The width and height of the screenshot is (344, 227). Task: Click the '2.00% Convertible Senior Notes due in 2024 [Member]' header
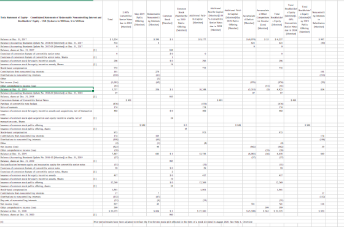click(126, 19)
